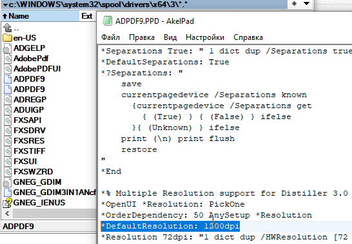The width and height of the screenshot is (352, 244).
Task: Click the ADREGP file icon
Action: (x=7, y=100)
